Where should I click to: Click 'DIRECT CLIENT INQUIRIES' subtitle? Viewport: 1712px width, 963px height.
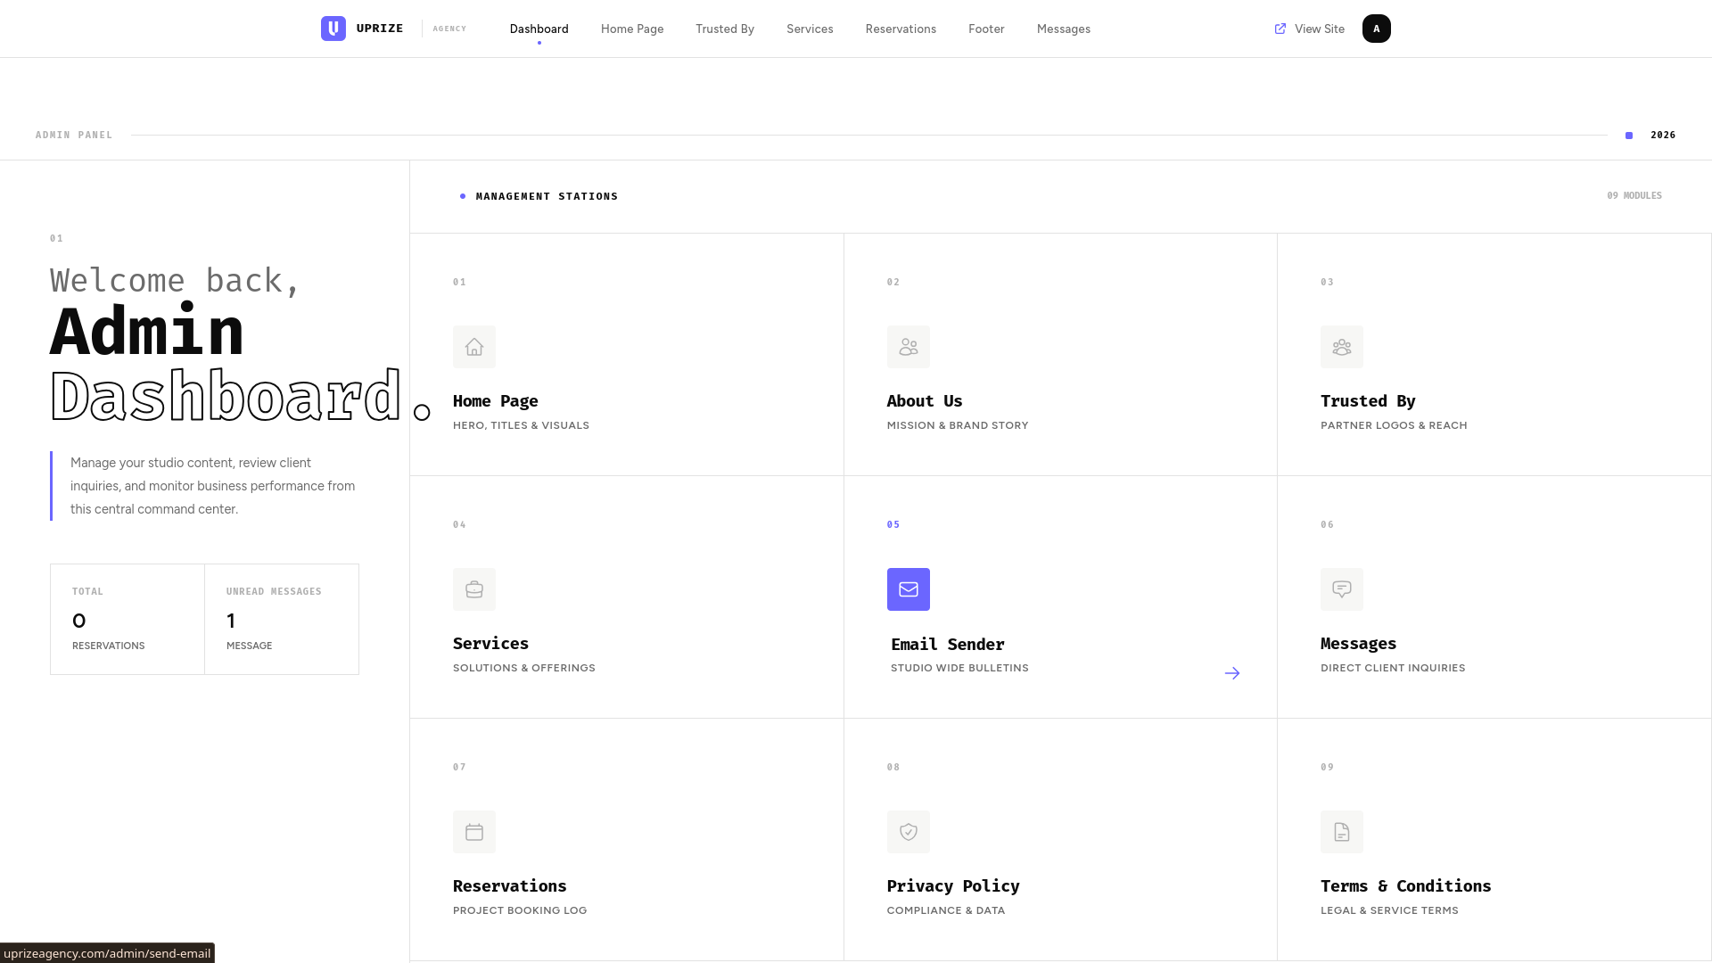point(1393,668)
